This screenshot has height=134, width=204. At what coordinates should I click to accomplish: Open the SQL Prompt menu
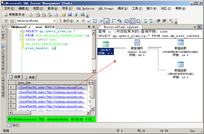pyautogui.click(x=106, y=9)
